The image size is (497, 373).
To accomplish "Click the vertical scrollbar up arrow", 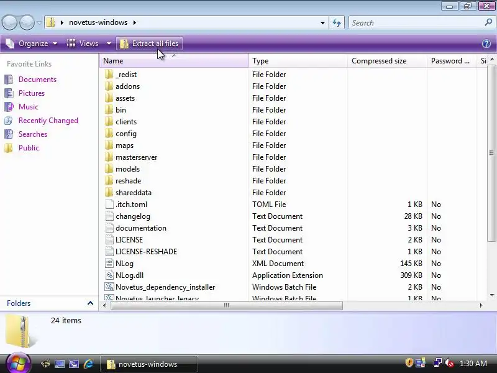I will click(492, 59).
